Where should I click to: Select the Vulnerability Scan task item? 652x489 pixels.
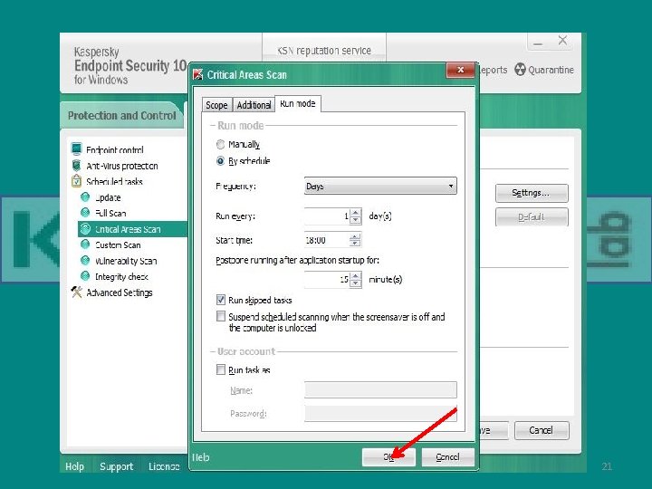126,261
